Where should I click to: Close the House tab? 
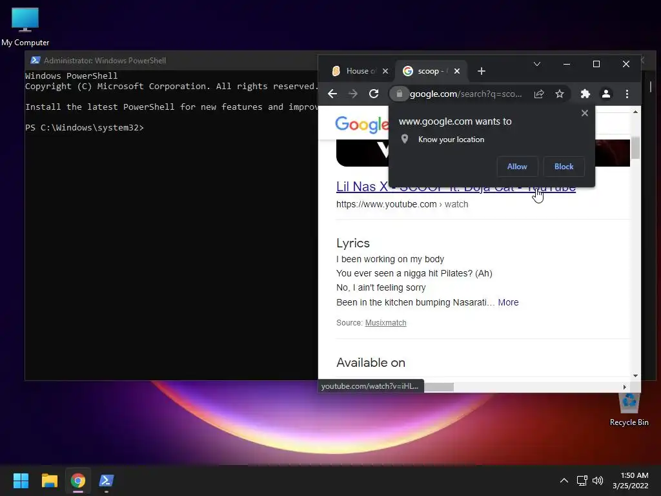coord(385,71)
